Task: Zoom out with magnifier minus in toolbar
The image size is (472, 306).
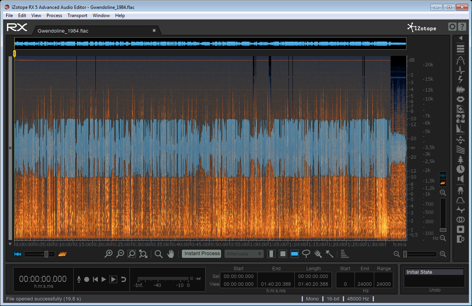Action: (120, 254)
